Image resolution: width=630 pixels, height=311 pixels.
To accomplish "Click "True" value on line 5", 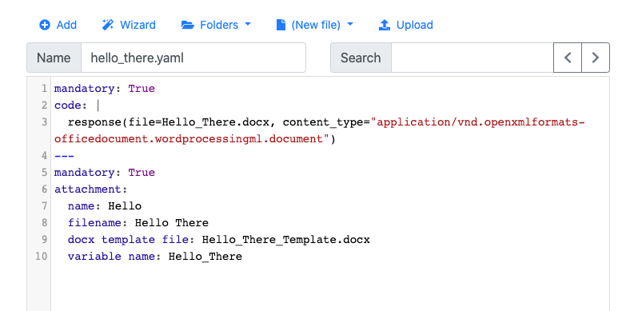I will coord(142,173).
